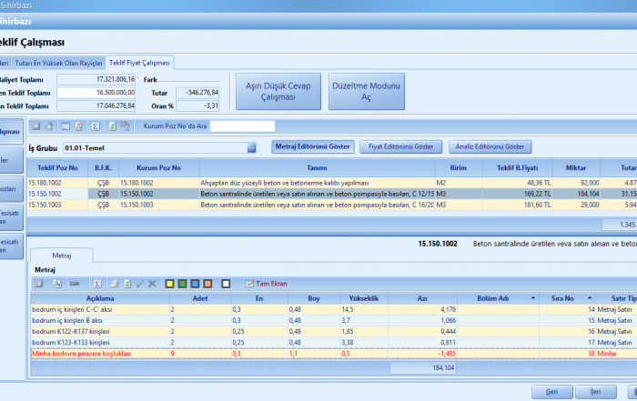Pick the orange color swatch in Metraj toolbar
This screenshot has width=637, height=401.
[x=208, y=284]
